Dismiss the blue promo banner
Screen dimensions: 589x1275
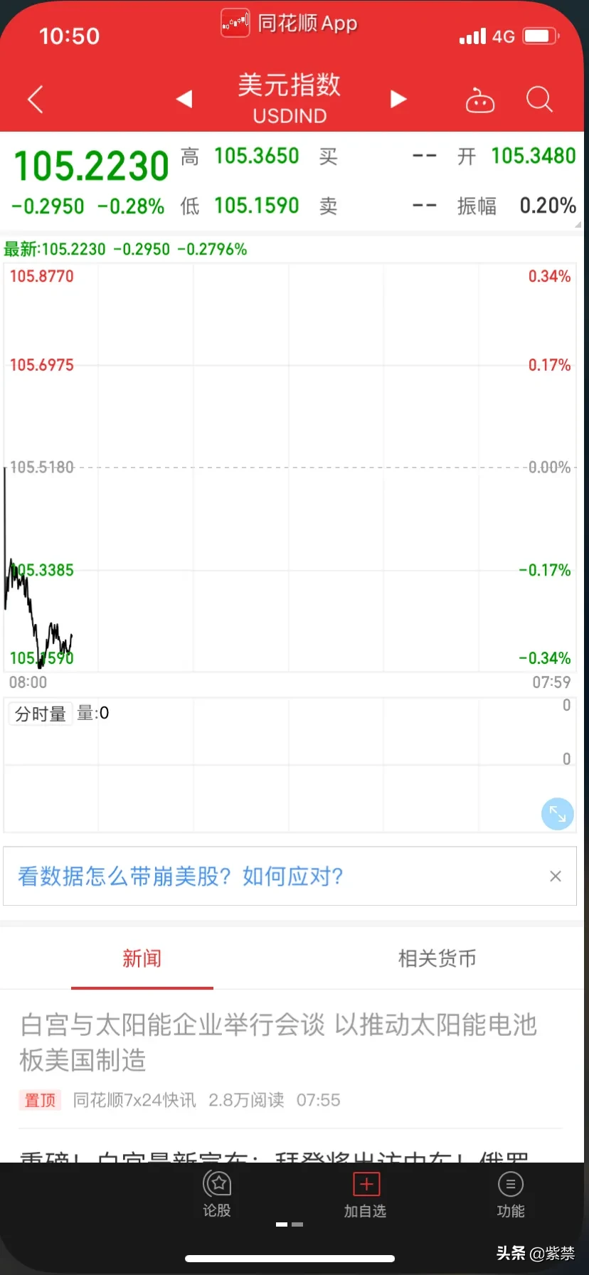556,877
